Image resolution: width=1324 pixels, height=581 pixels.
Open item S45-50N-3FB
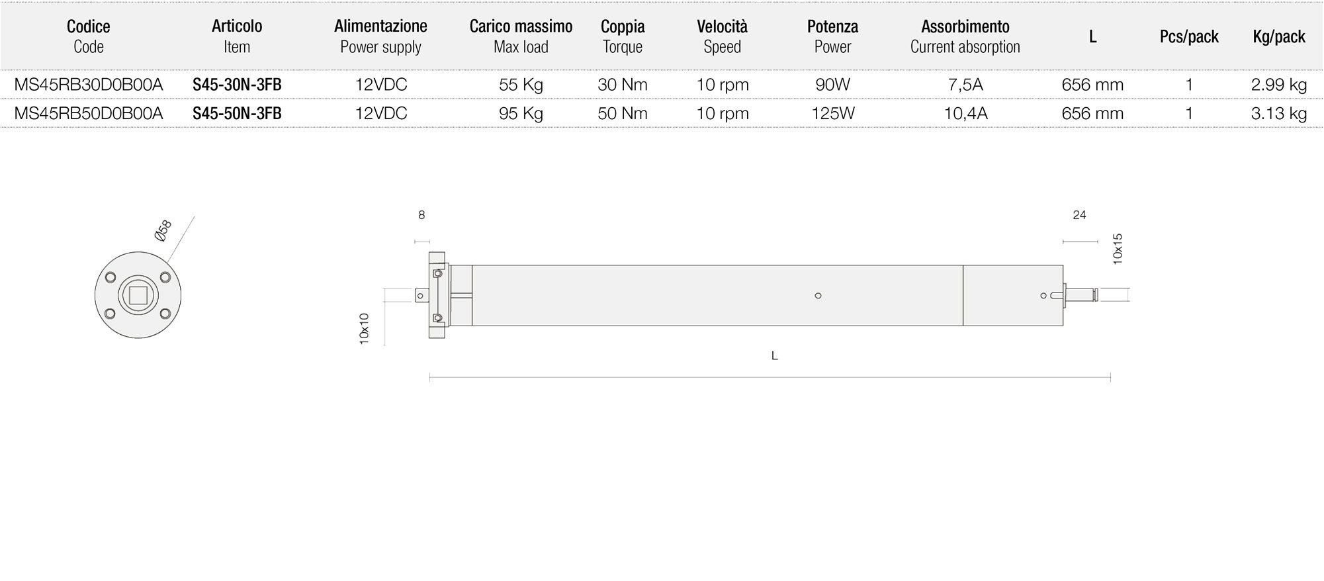pos(237,113)
